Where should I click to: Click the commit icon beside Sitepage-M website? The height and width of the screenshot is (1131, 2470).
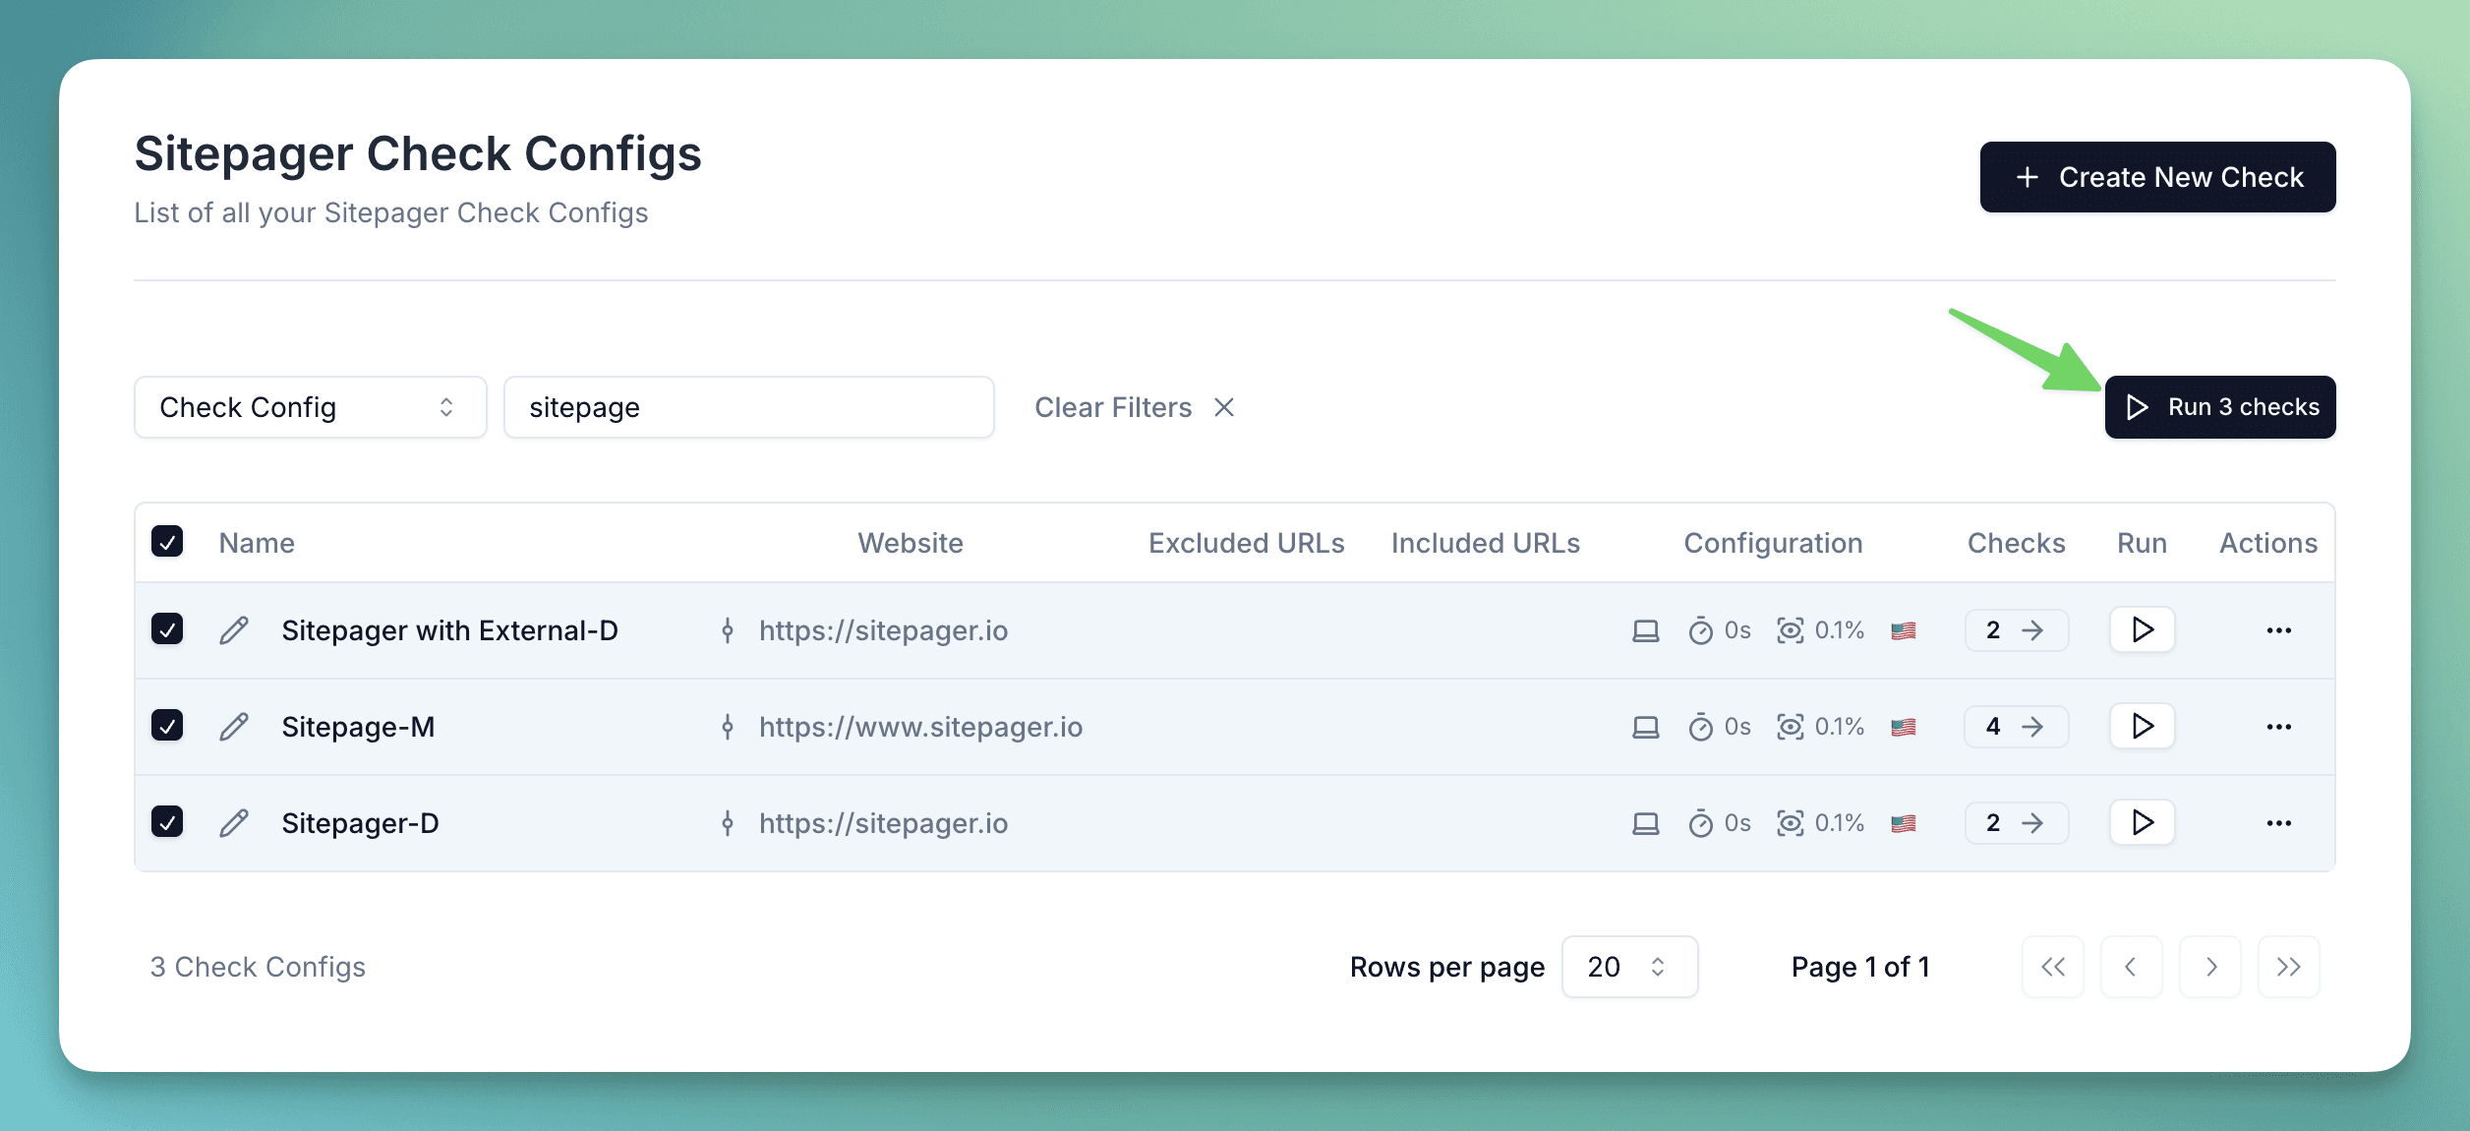[x=728, y=727]
